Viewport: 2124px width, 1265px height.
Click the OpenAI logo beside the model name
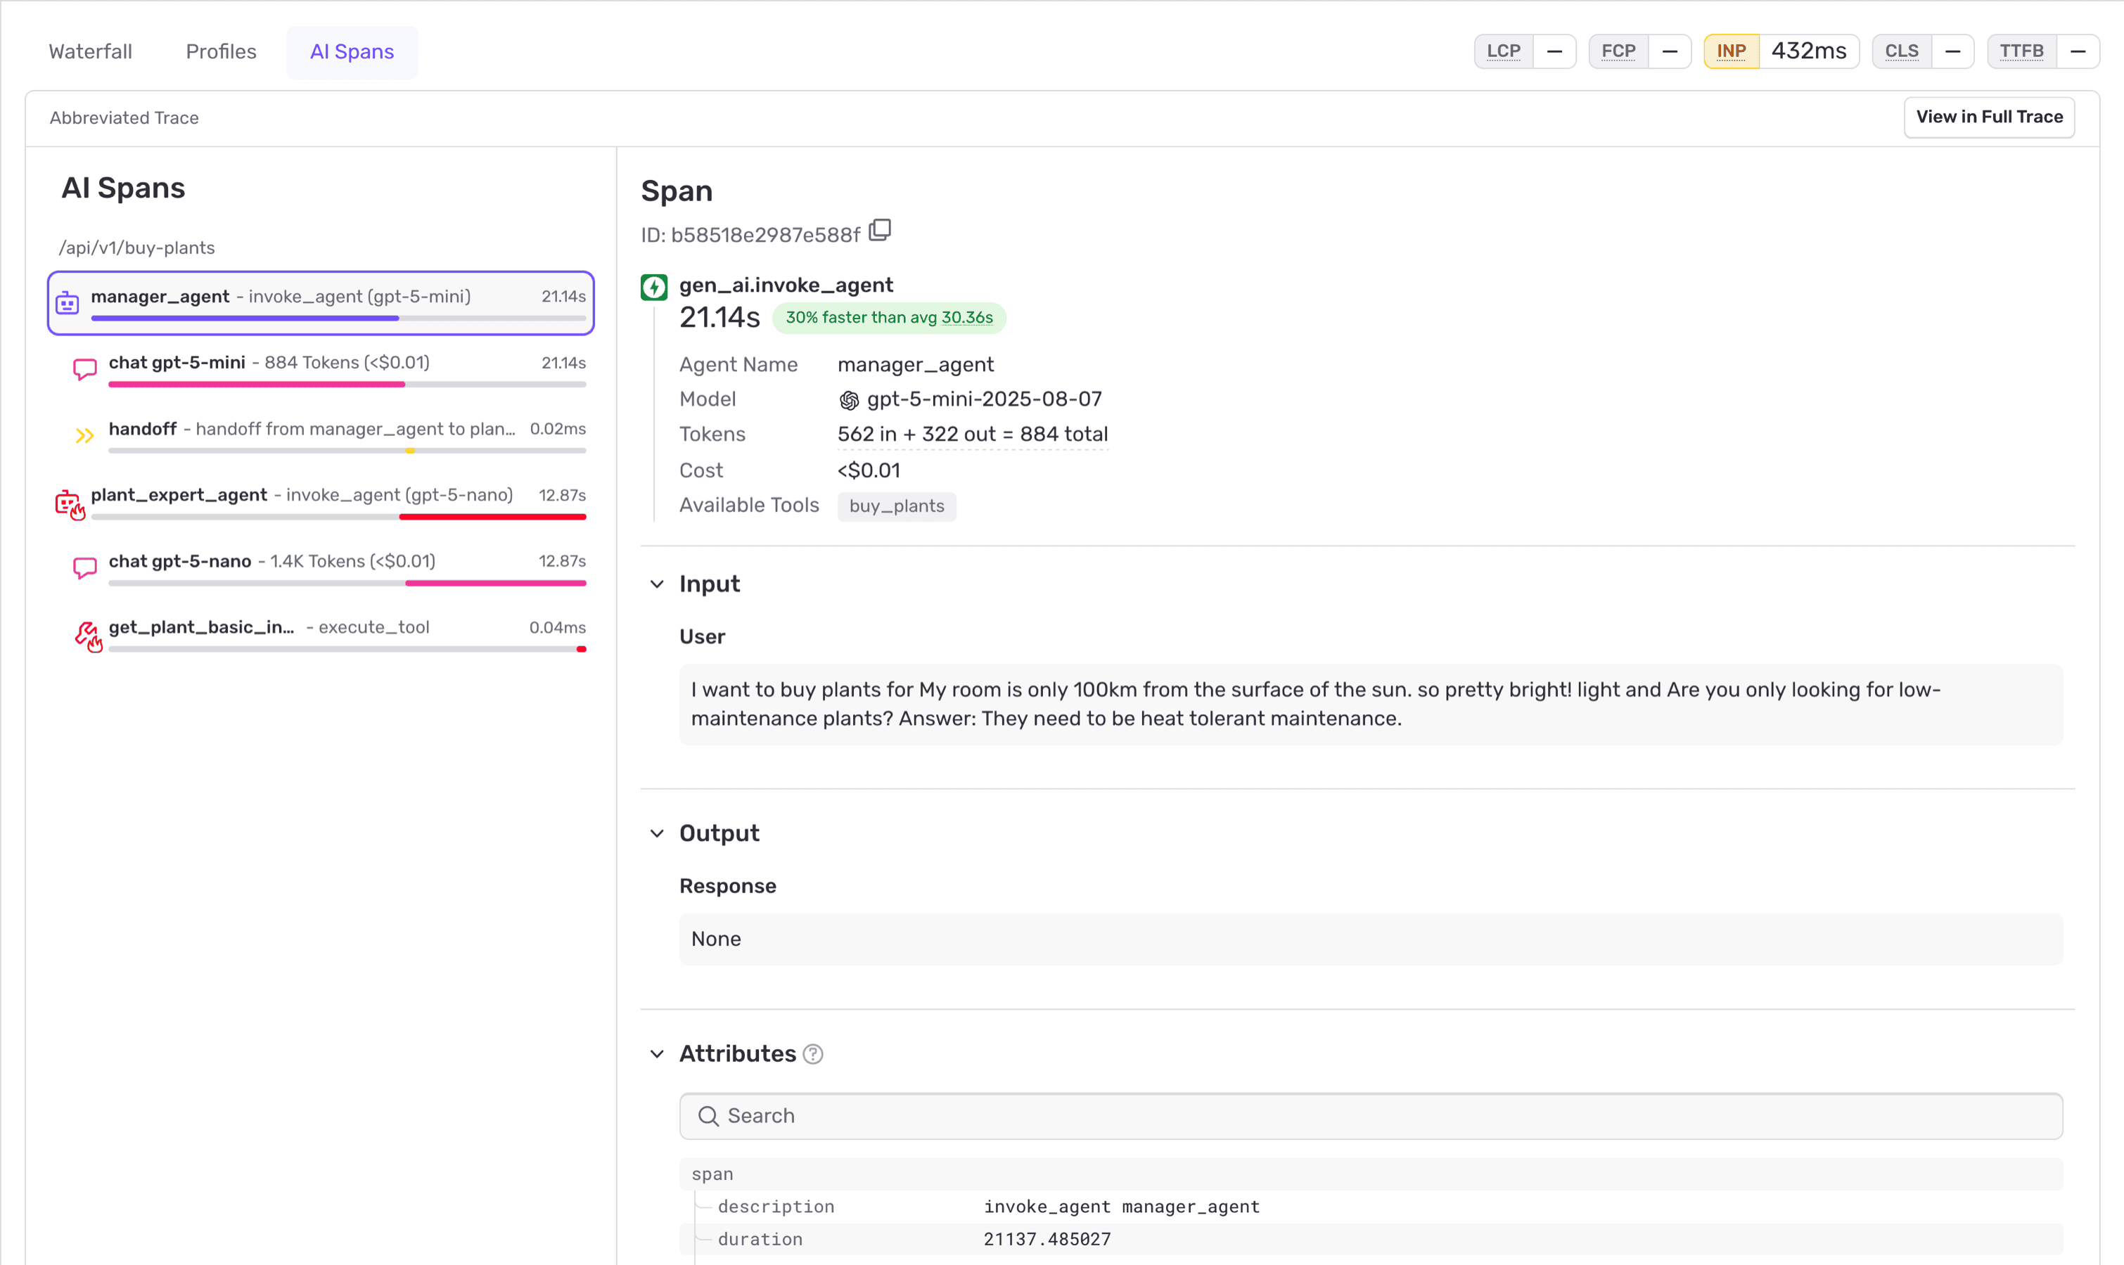click(849, 400)
